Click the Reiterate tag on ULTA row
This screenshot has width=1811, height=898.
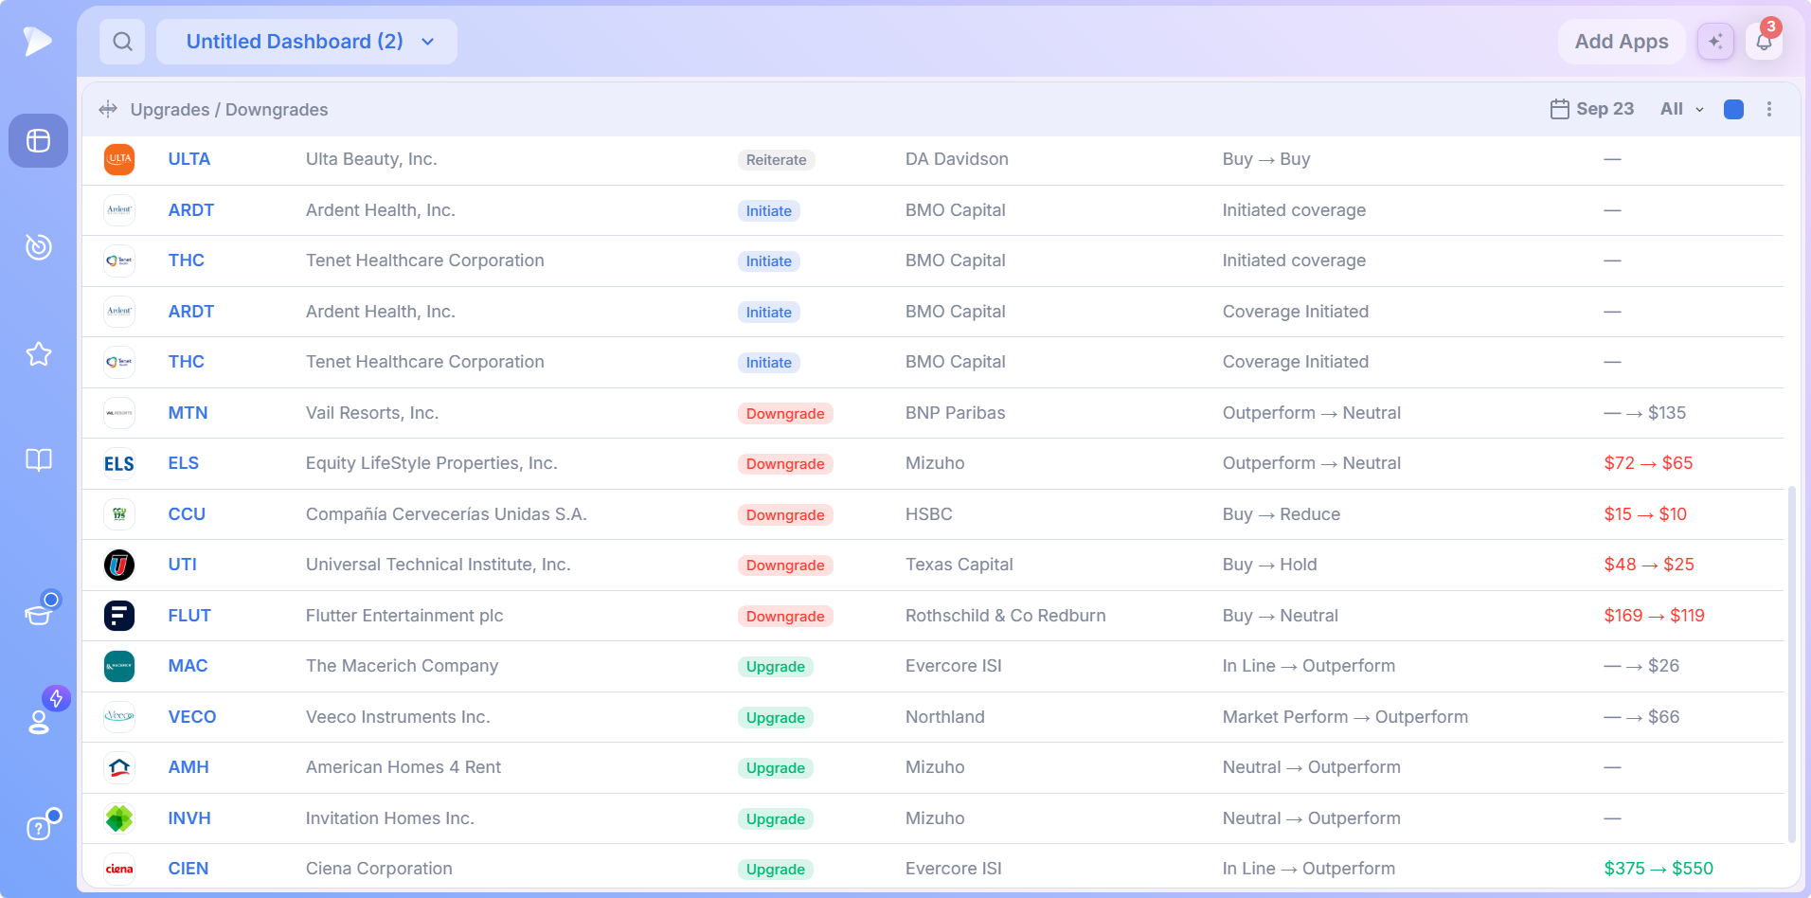tap(777, 160)
